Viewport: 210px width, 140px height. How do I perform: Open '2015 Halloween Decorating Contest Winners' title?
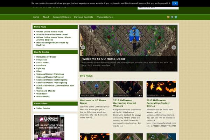pos(125,103)
